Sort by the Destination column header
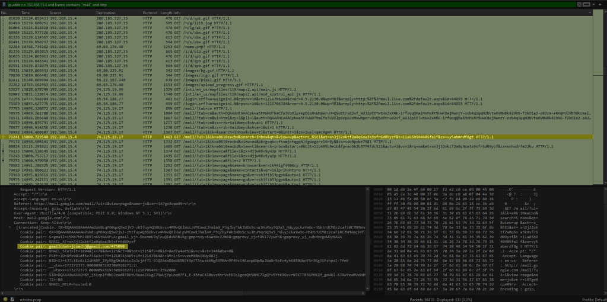The width and height of the screenshot is (607, 302). (x=106, y=12)
